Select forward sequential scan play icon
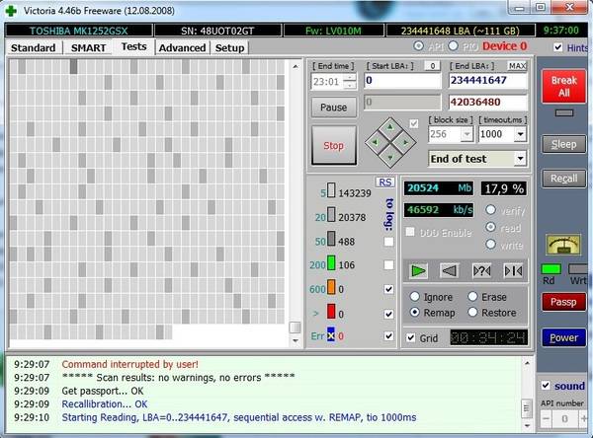The image size is (593, 438). pyautogui.click(x=419, y=270)
